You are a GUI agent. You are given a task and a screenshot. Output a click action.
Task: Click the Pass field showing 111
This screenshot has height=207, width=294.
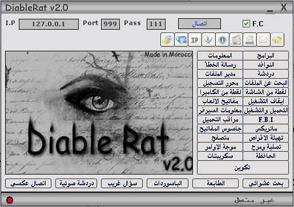click(156, 24)
